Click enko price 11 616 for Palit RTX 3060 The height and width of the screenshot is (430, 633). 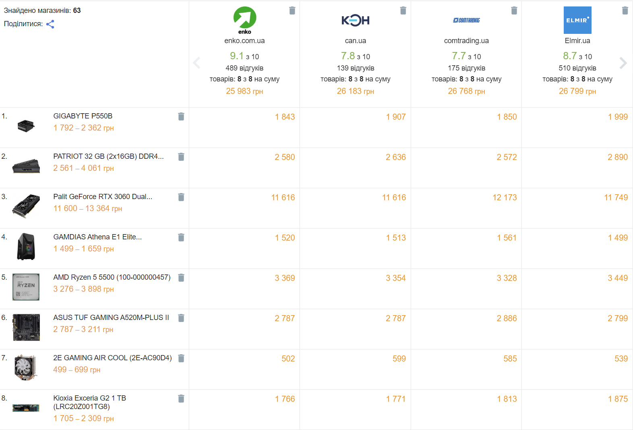click(283, 197)
